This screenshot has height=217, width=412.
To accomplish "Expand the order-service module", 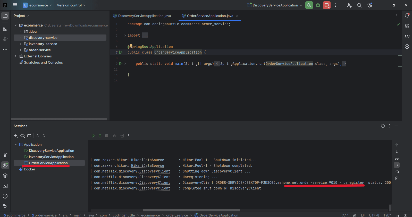I will (x=21, y=50).
